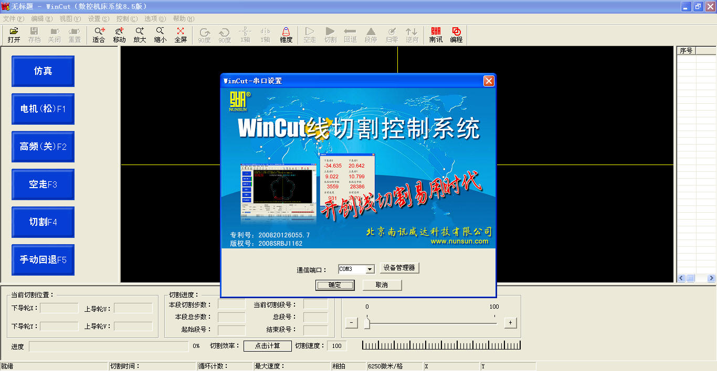Click the 段停 toolbar icon
This screenshot has height=371, width=717.
tap(371, 35)
